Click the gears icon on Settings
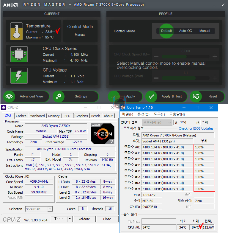228x233 pixels. pyautogui.click(x=58, y=96)
